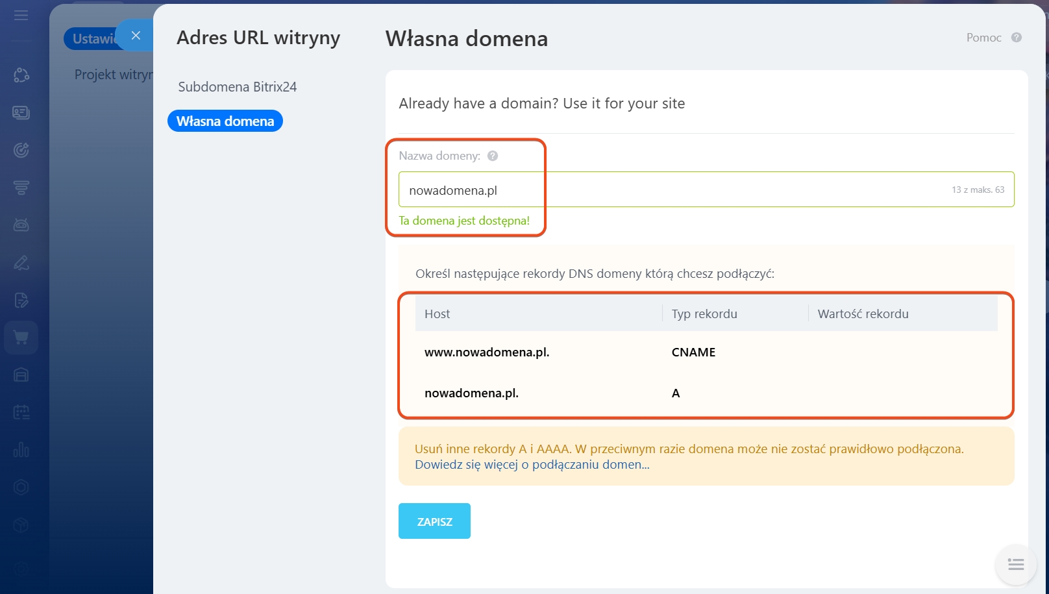The height and width of the screenshot is (594, 1049).
Task: Open the target goal sidebar icon
Action: click(x=21, y=150)
